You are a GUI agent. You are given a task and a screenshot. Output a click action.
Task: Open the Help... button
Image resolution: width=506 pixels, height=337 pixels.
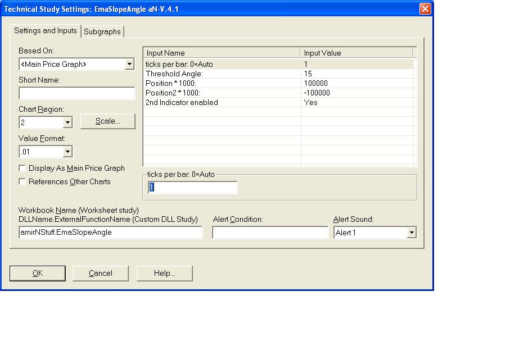click(165, 274)
